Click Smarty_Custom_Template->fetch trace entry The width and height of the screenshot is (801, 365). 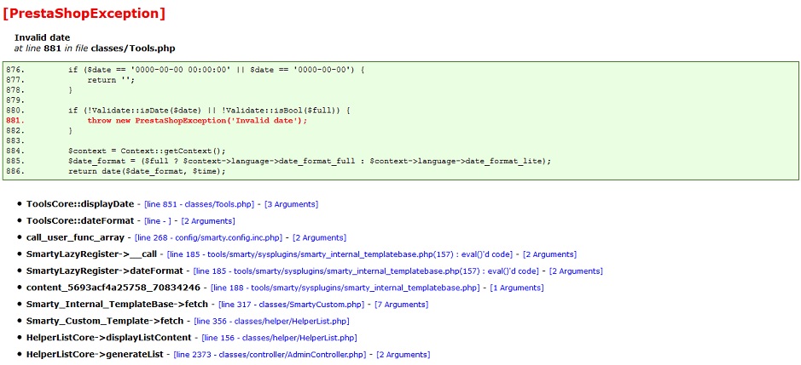(x=105, y=321)
